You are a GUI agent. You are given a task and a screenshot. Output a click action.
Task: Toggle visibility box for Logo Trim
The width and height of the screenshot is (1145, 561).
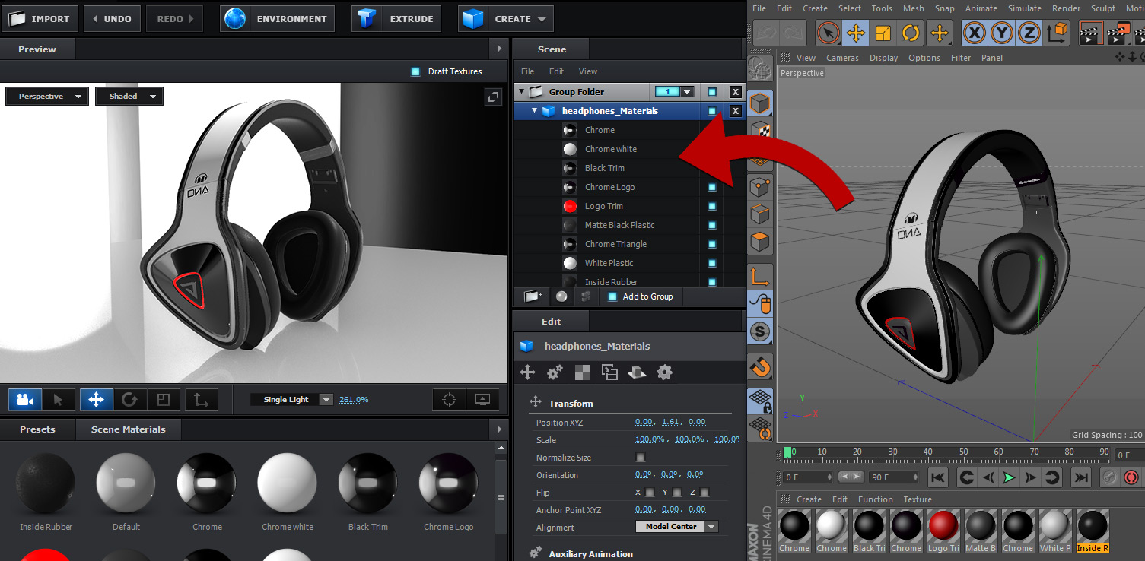pyautogui.click(x=712, y=206)
